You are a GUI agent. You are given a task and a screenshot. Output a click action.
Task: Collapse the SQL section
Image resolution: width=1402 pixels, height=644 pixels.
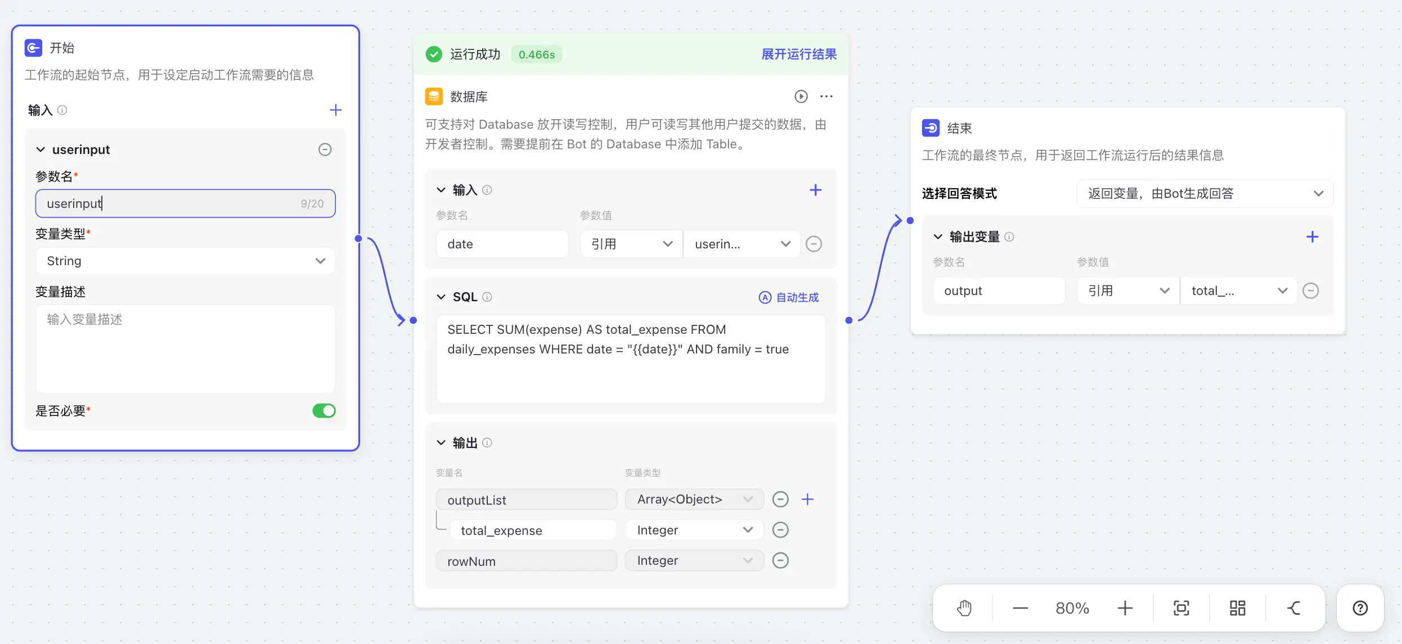[441, 297]
